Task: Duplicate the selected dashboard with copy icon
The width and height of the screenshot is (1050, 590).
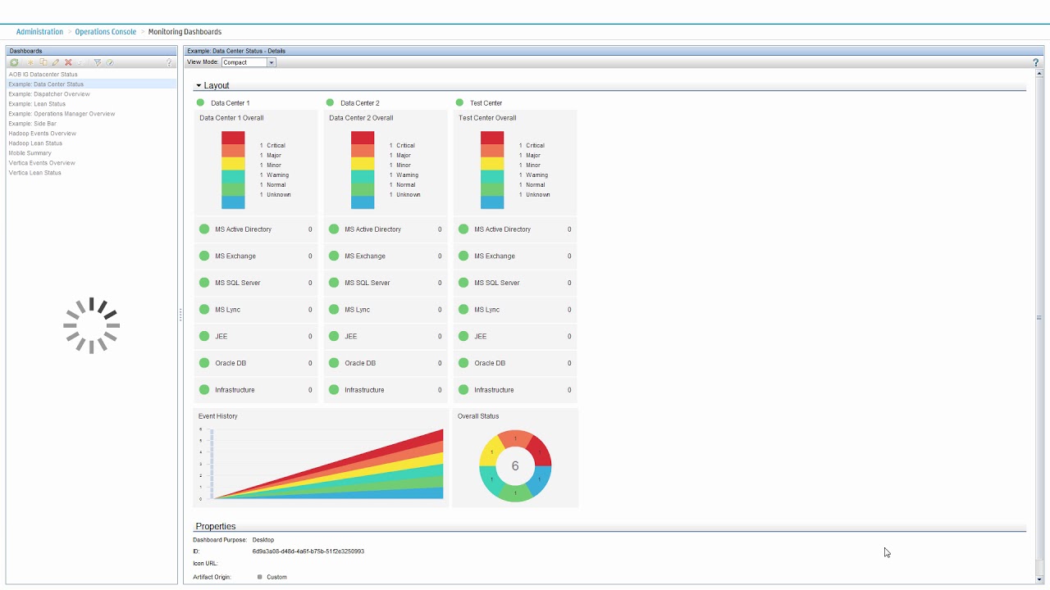Action: 43,62
